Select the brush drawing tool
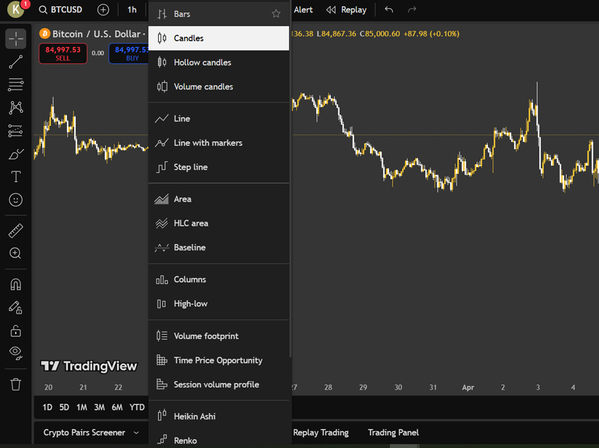The height and width of the screenshot is (448, 599). [x=15, y=154]
